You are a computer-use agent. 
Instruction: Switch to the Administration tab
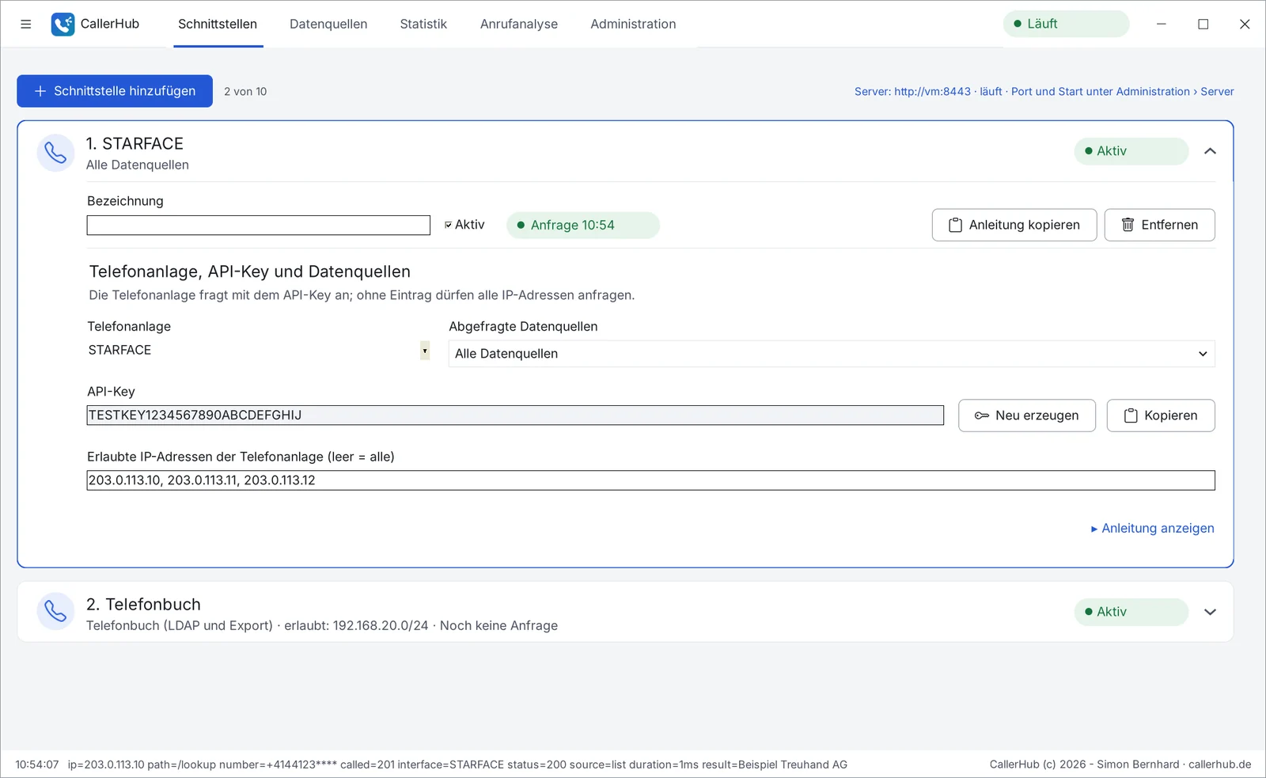pyautogui.click(x=633, y=24)
